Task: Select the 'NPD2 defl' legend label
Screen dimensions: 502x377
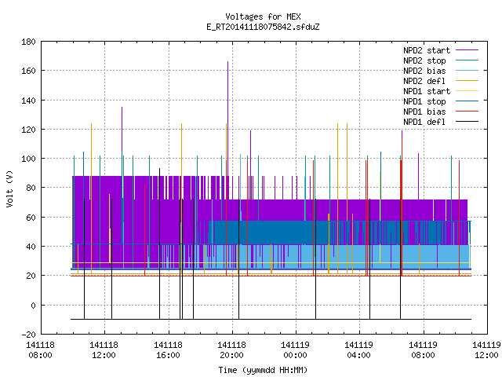Action: (x=424, y=81)
